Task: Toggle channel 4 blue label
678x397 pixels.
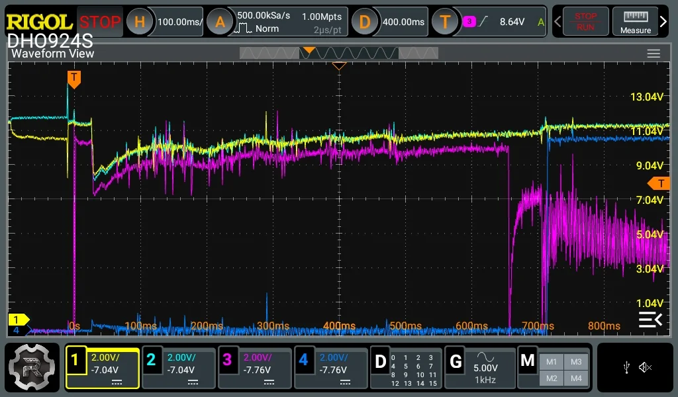Action: [303, 359]
